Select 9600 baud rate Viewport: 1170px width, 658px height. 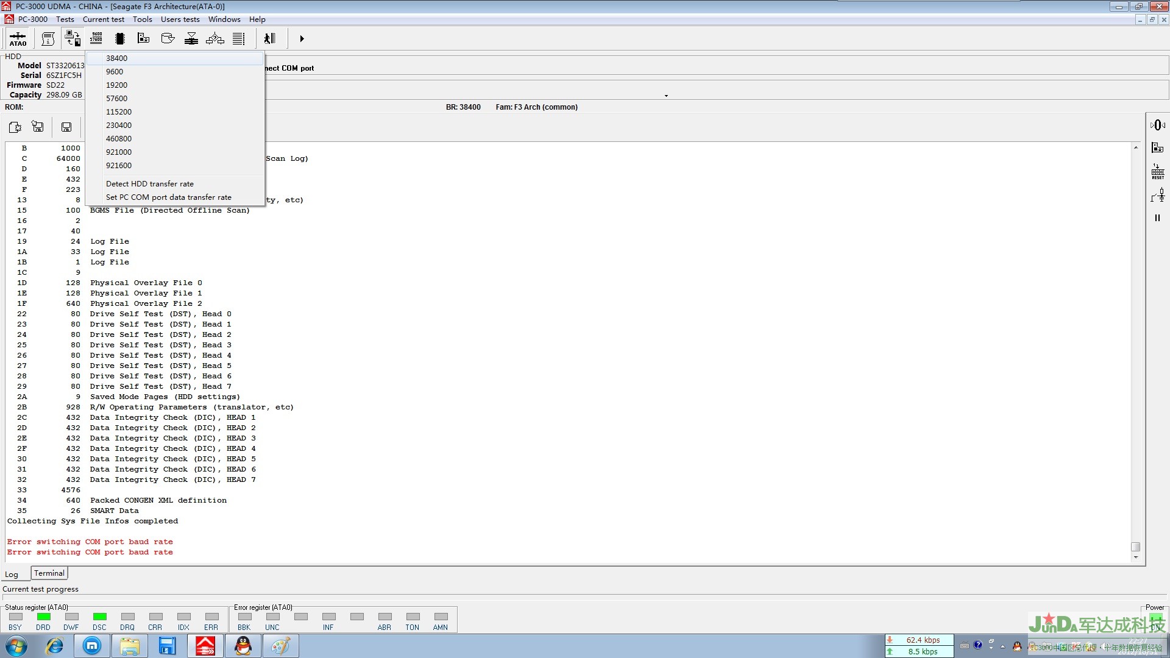pos(175,72)
